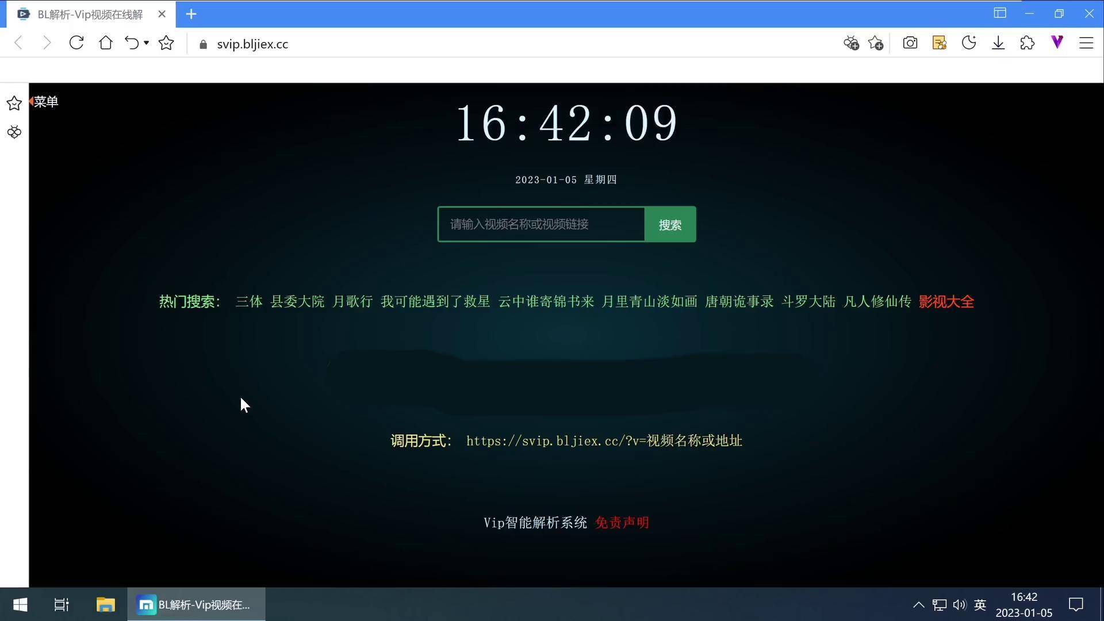This screenshot has height=621, width=1104.
Task: Enable night mode using the moon icon
Action: pyautogui.click(x=969, y=43)
